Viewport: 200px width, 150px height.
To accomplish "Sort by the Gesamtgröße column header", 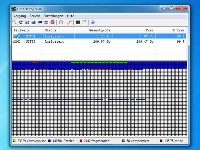I will [x=93, y=30].
